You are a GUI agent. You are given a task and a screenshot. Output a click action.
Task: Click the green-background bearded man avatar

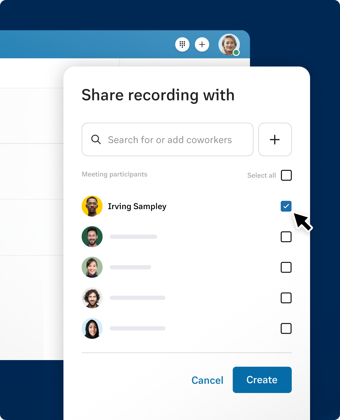pyautogui.click(x=92, y=237)
